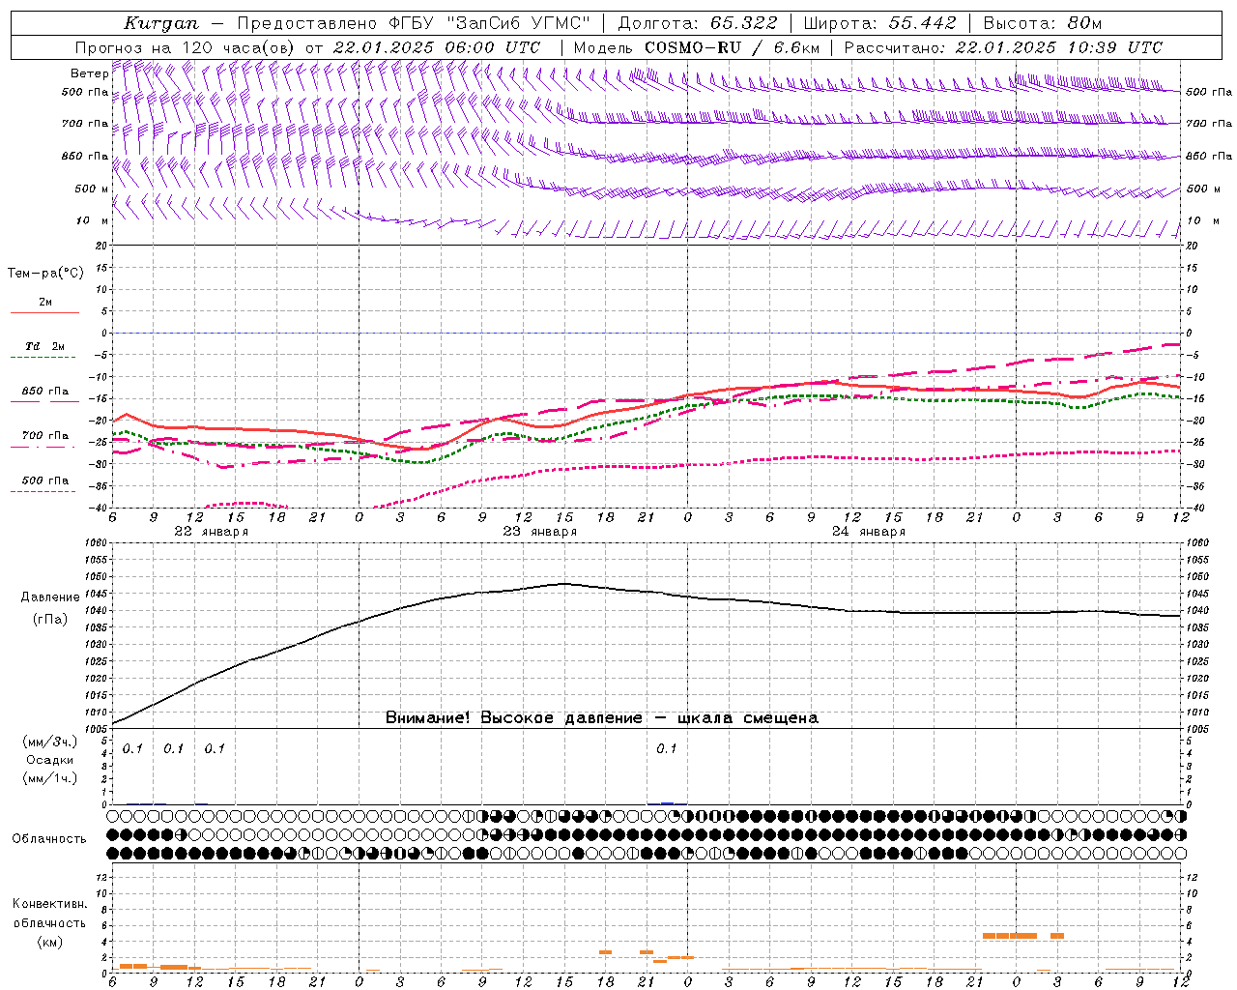Image resolution: width=1237 pixels, height=990 pixels.
Task: Click "700 гПа" temperature legend label
Action: coord(44,436)
